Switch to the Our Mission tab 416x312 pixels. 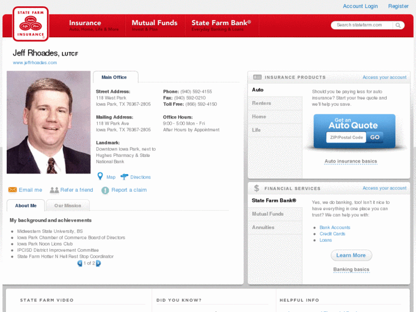point(68,206)
